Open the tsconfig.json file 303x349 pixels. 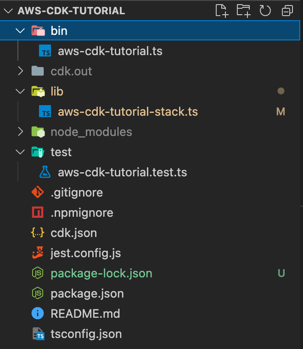[x=86, y=334]
